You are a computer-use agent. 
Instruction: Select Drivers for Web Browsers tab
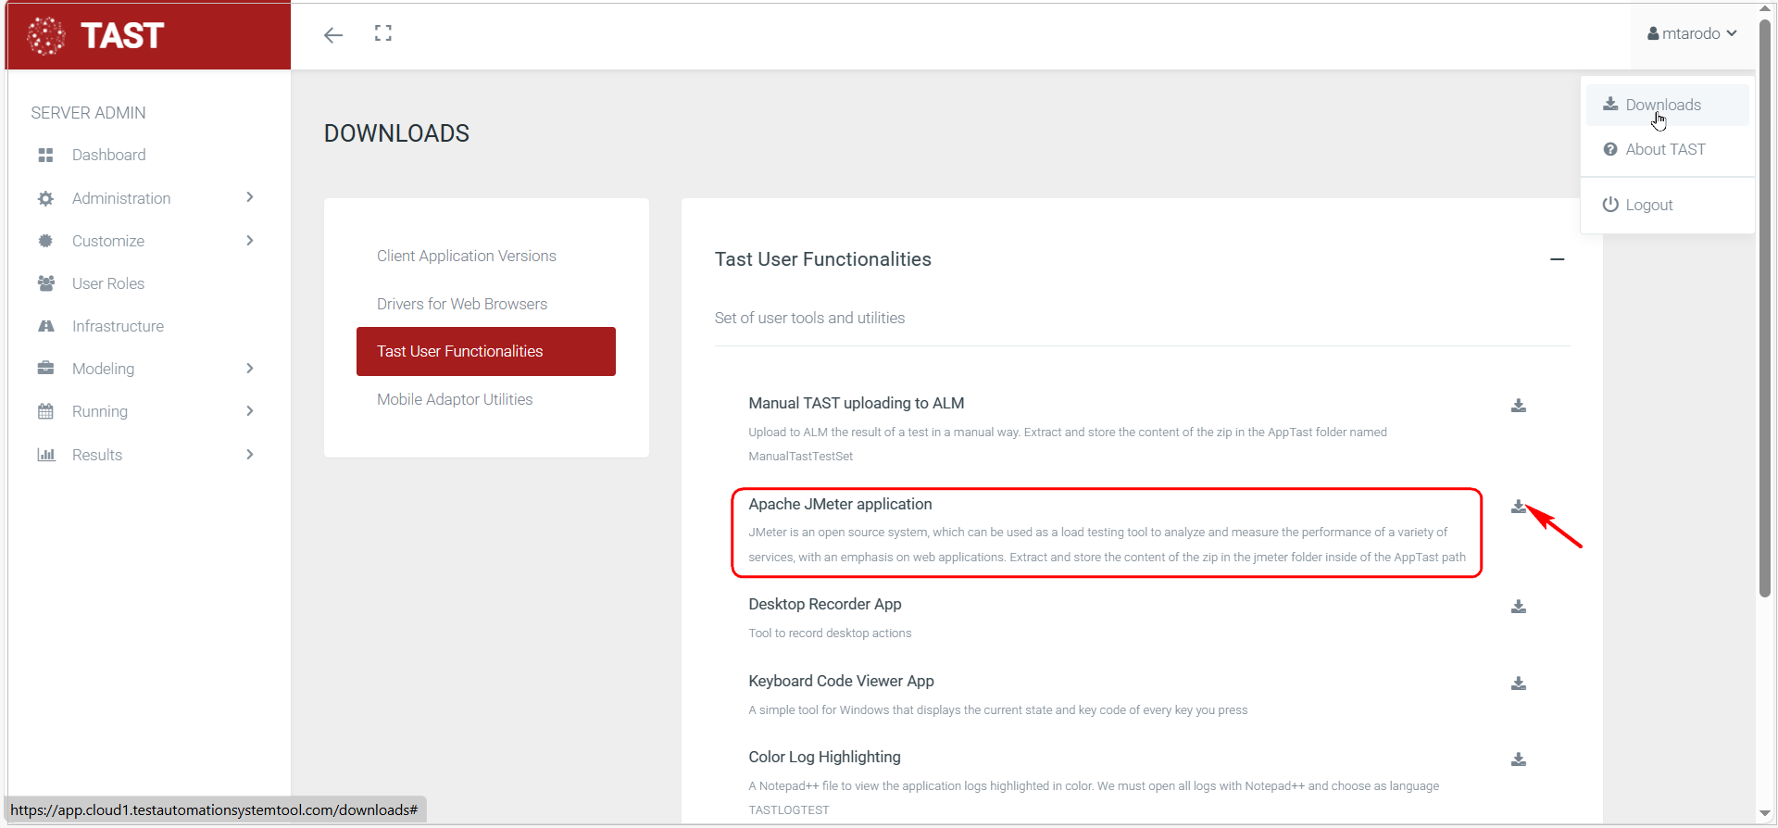tap(461, 304)
